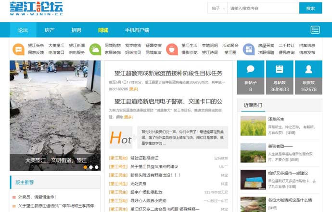The image size is (332, 212).
Task: Open the 摄影沙龙 link
Action: pos(189,52)
